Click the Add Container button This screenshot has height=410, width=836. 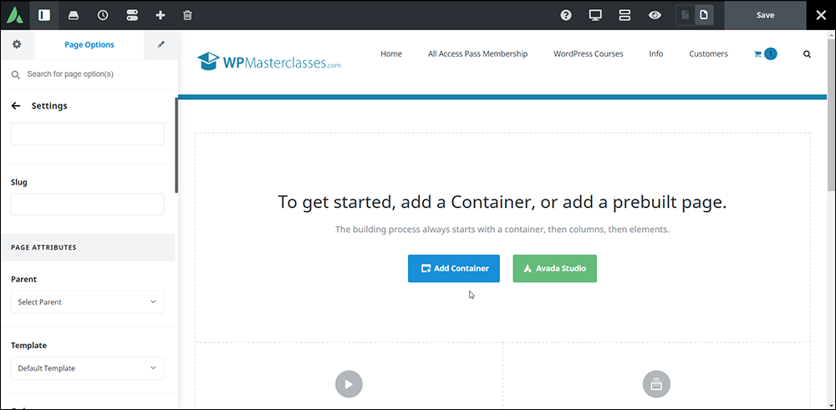[454, 268]
